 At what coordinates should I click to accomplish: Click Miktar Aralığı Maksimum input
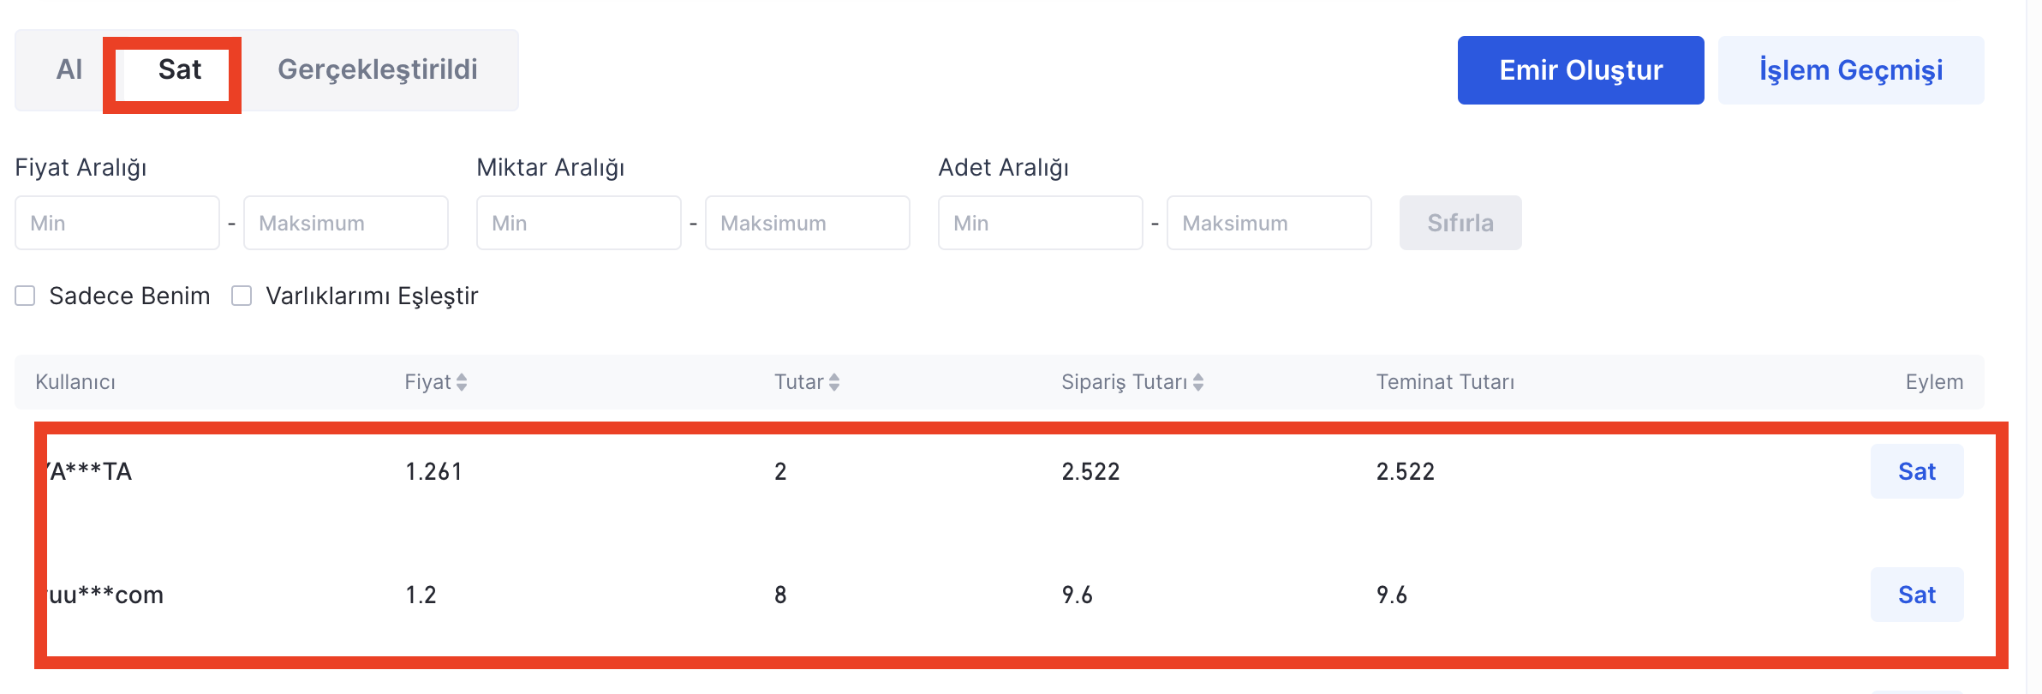pyautogui.click(x=807, y=223)
